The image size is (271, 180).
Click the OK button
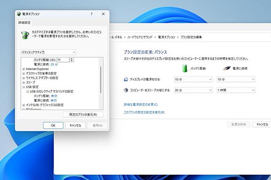(53, 126)
